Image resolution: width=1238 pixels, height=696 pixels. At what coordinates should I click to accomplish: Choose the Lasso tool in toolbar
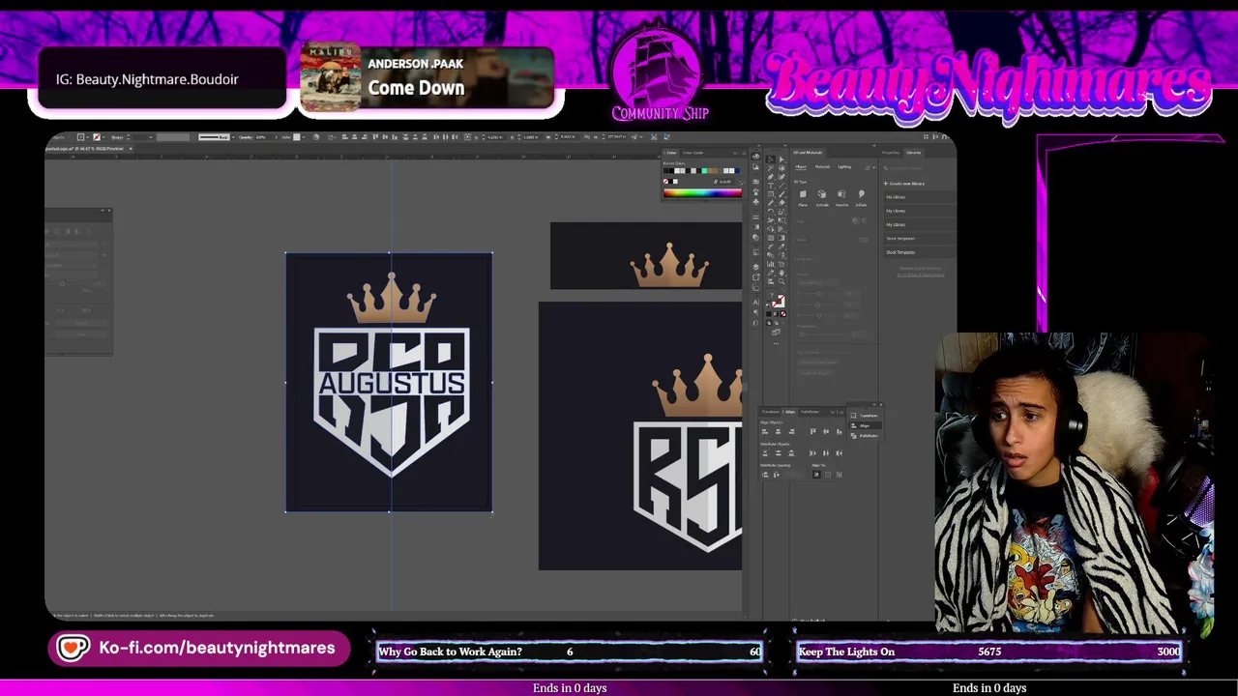click(x=781, y=167)
